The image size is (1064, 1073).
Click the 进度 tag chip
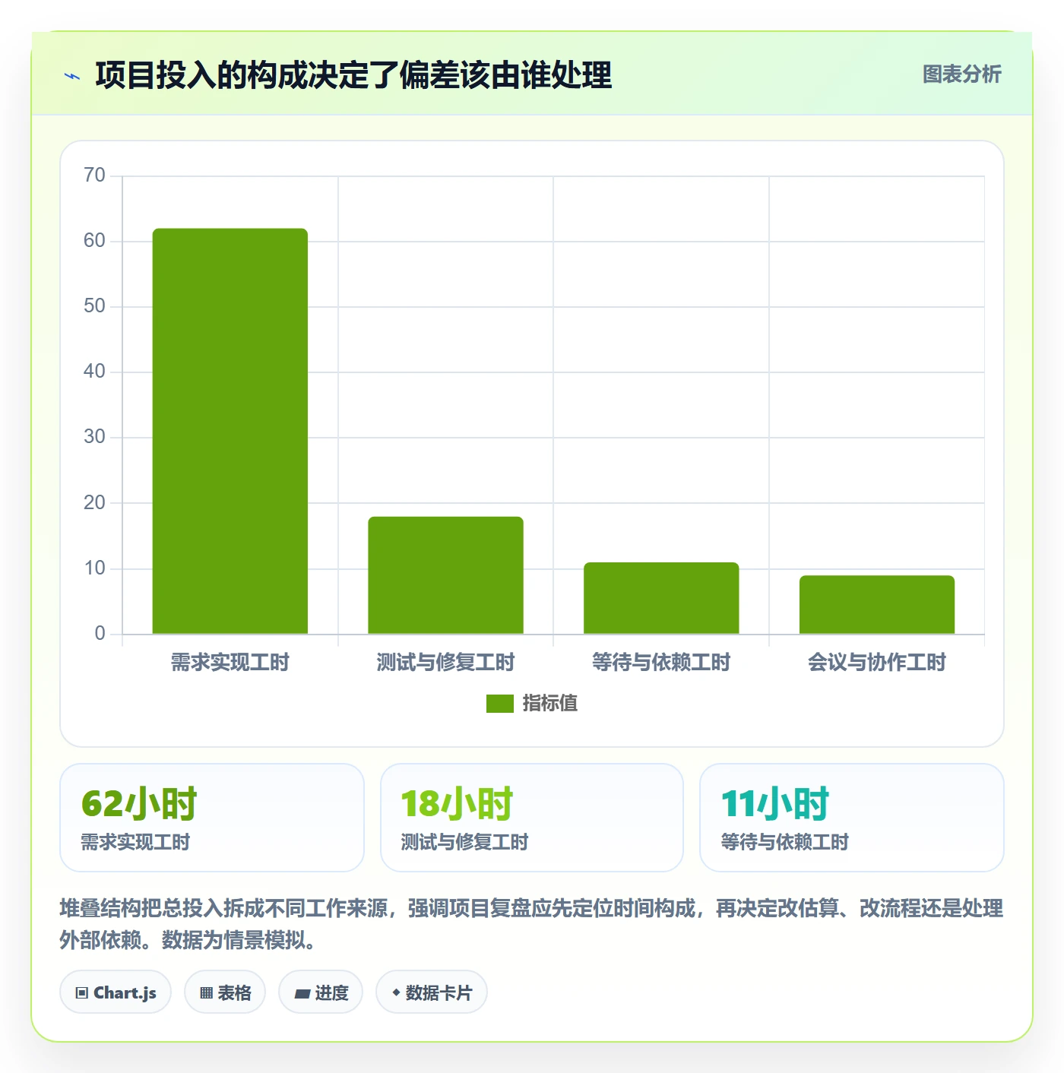321,992
